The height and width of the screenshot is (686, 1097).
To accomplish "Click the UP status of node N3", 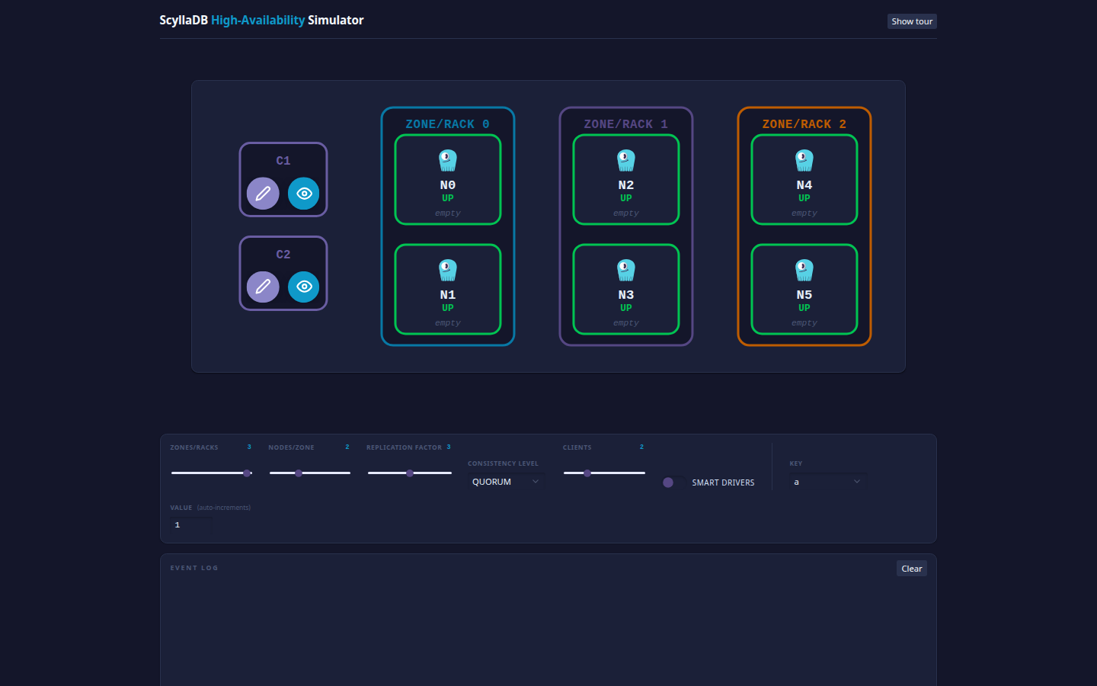I will click(626, 308).
